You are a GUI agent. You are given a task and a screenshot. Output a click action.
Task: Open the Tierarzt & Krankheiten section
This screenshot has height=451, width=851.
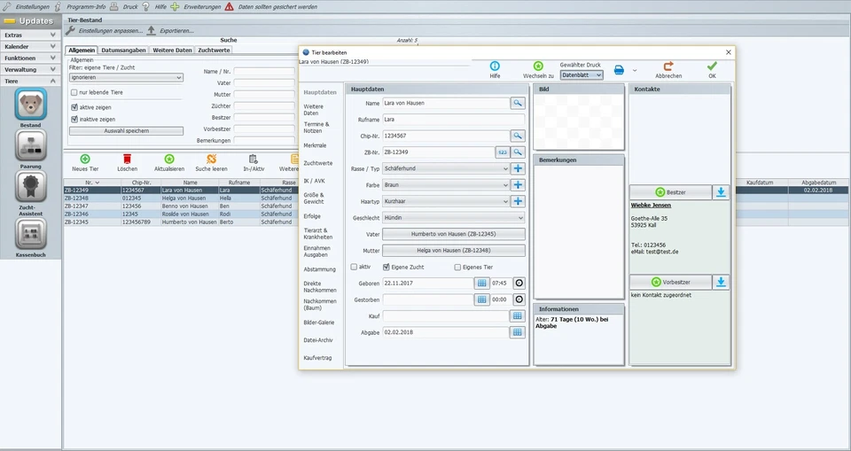(x=317, y=233)
